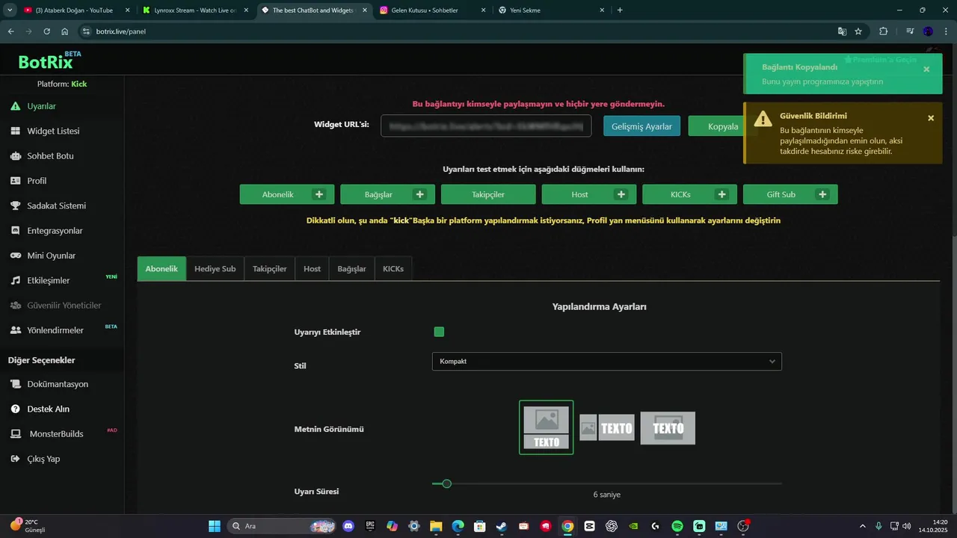Open Discord from the taskbar
The image size is (957, 538).
pyautogui.click(x=348, y=526)
